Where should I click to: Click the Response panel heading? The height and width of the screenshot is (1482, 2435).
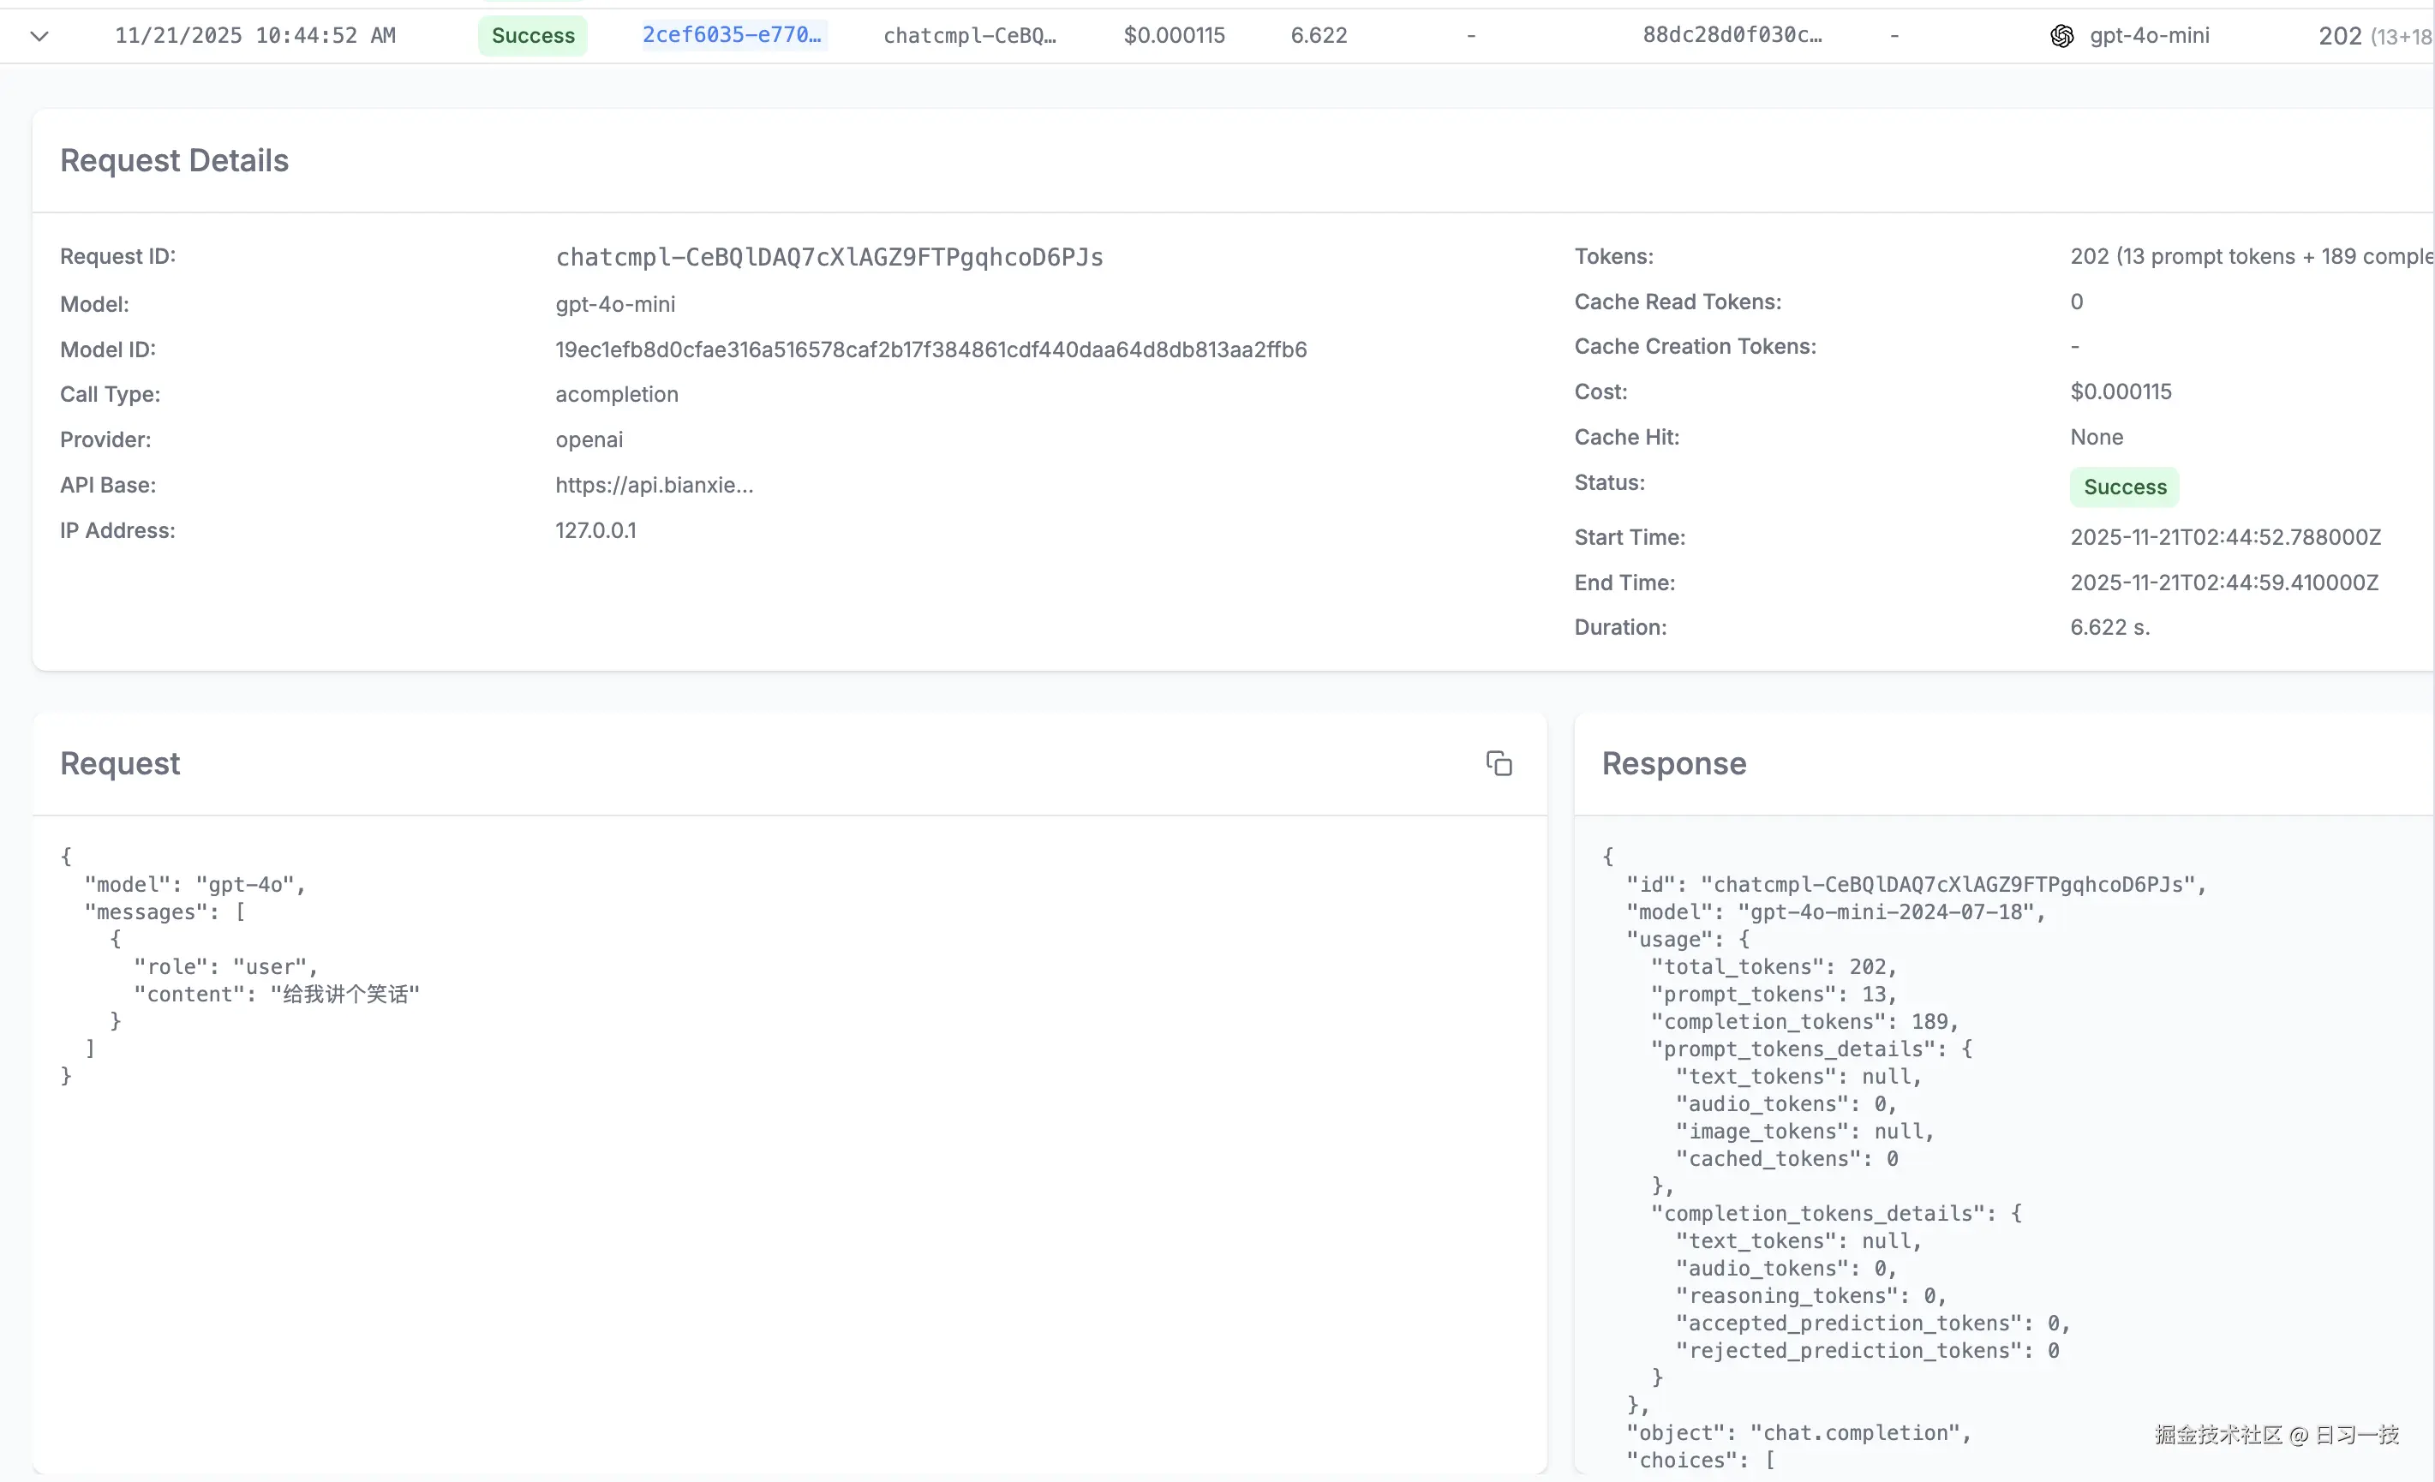[x=1673, y=762]
